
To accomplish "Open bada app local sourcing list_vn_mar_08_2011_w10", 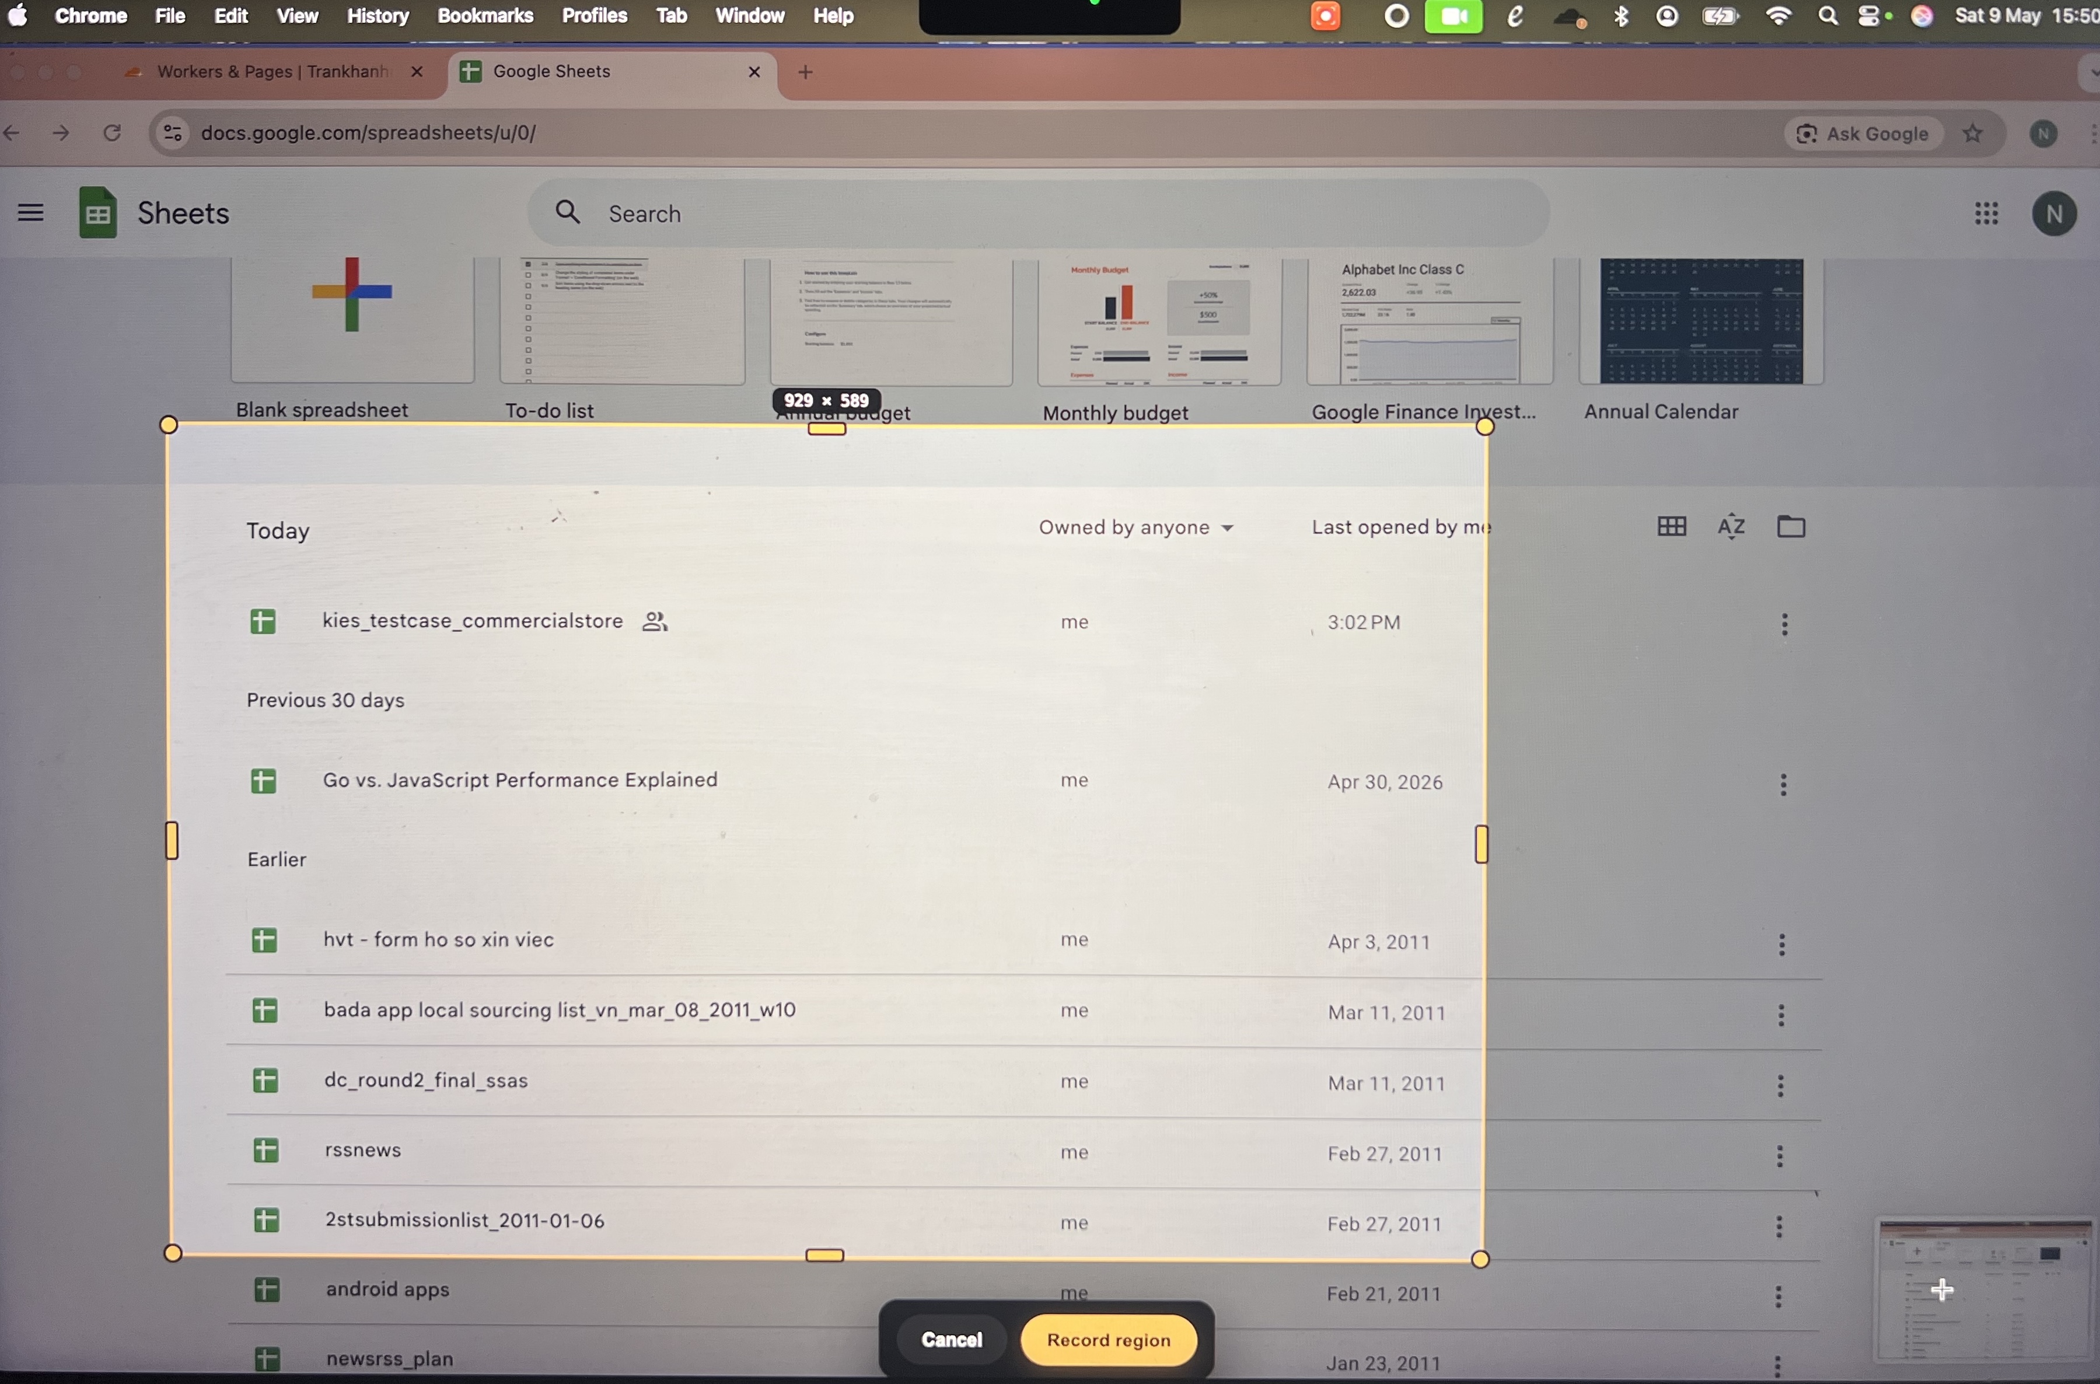I will pyautogui.click(x=560, y=1010).
